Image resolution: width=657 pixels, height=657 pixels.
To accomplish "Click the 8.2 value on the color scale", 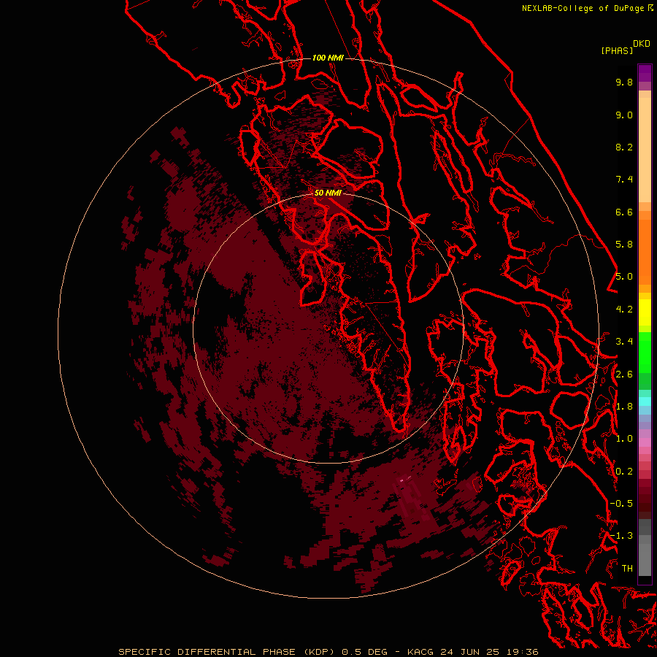I will click(624, 147).
